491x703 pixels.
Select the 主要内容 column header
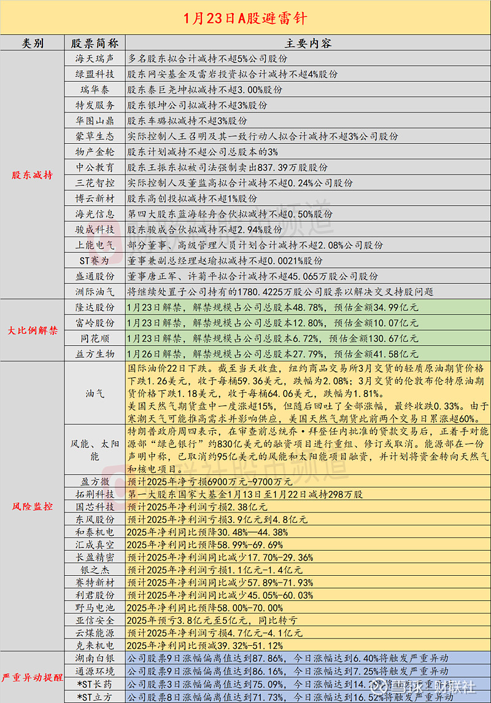point(307,43)
